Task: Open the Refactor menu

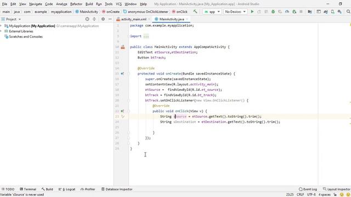Action: tap(76, 4)
